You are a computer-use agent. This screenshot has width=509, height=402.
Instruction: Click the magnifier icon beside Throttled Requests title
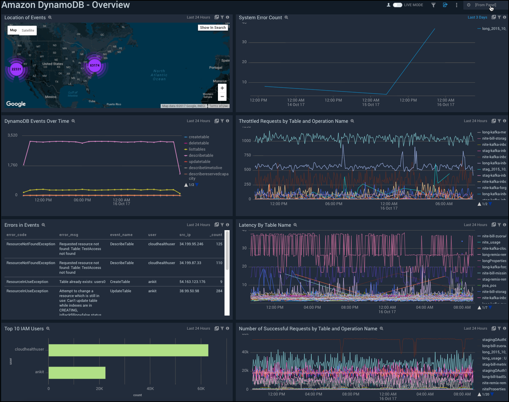click(352, 121)
